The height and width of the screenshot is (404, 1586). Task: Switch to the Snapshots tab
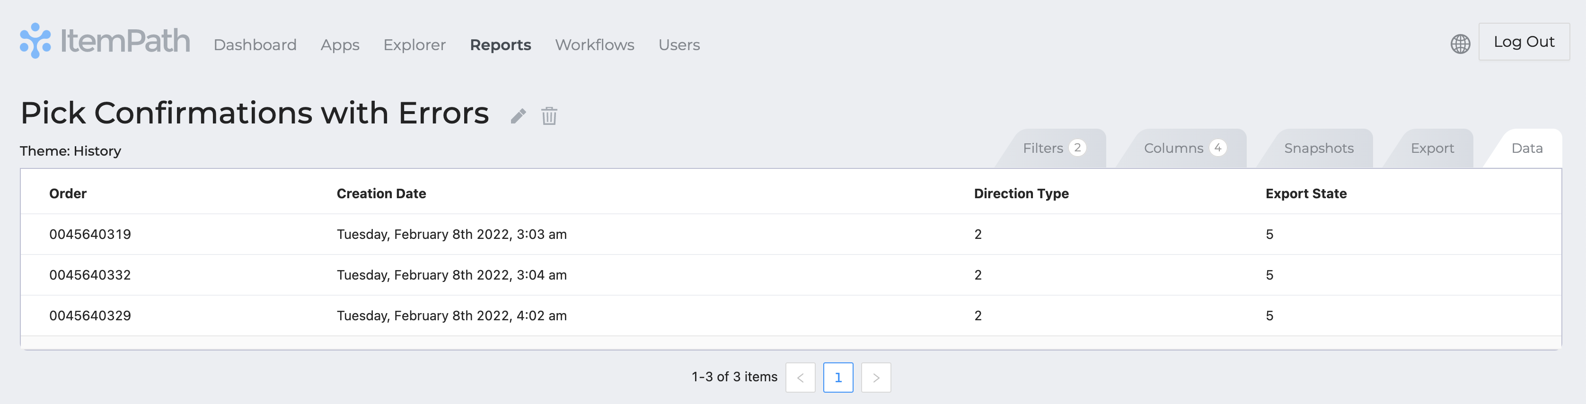pyautogui.click(x=1319, y=149)
